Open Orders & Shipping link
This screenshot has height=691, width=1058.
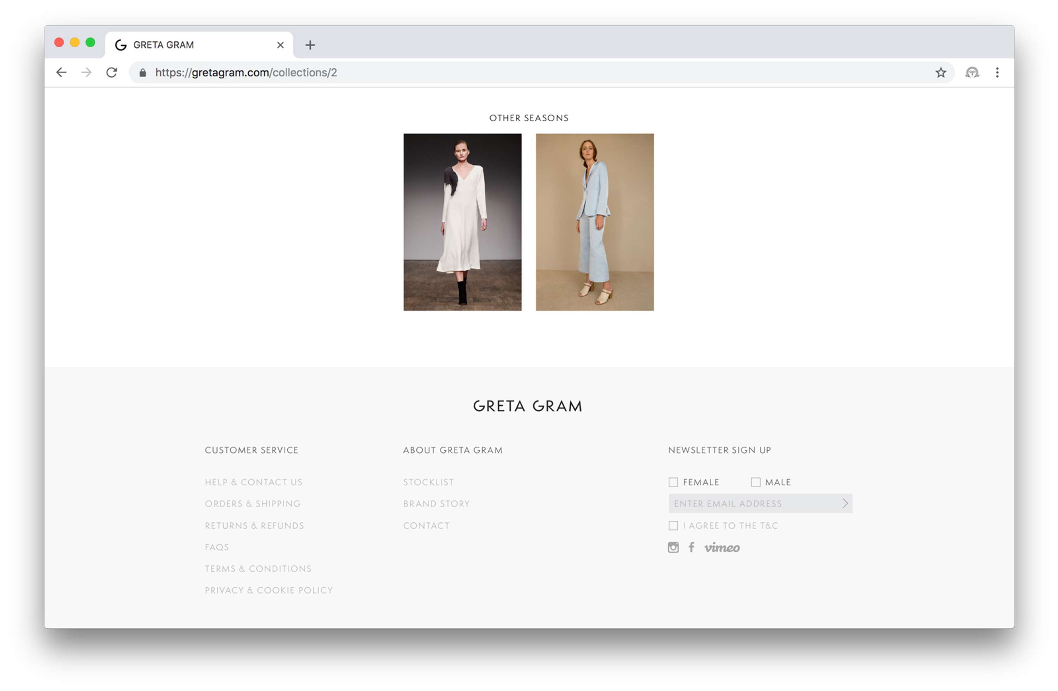pyautogui.click(x=253, y=504)
